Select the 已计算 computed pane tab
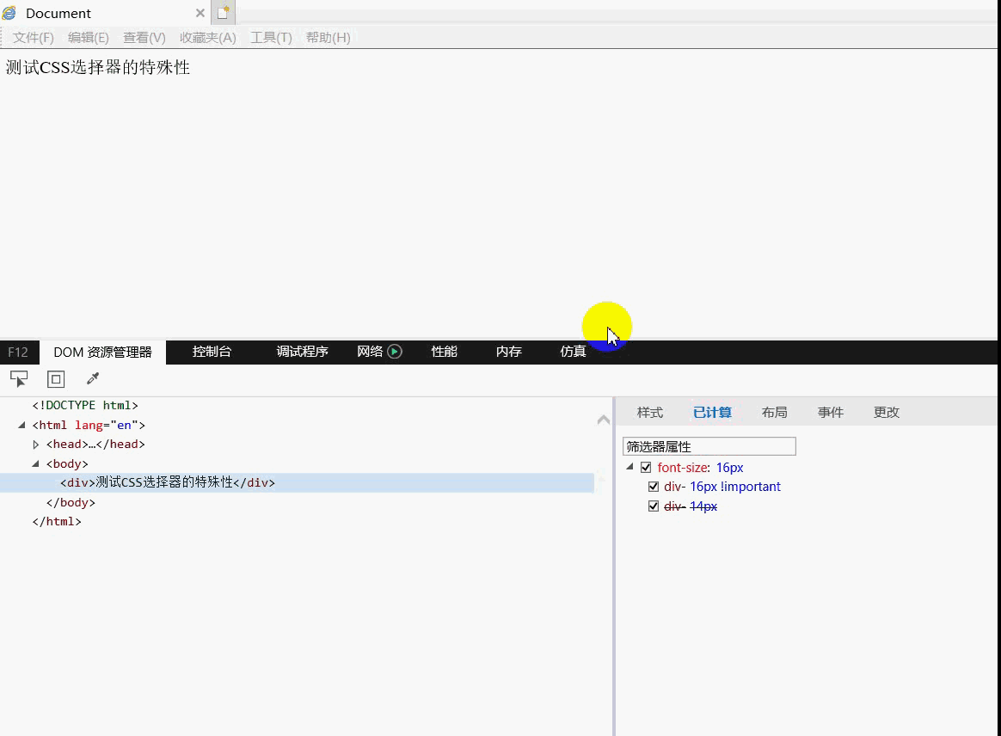The width and height of the screenshot is (1001, 736). [x=712, y=413]
